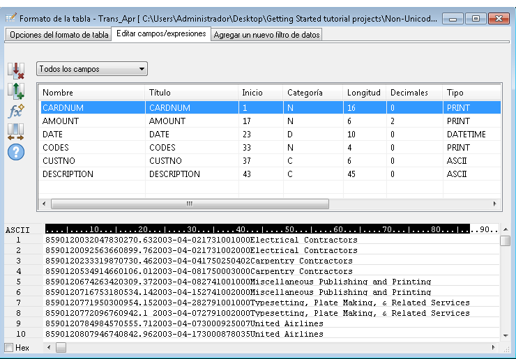Image resolution: width=516 pixels, height=359 pixels.
Task: Click the Longitud column header
Action: (363, 93)
